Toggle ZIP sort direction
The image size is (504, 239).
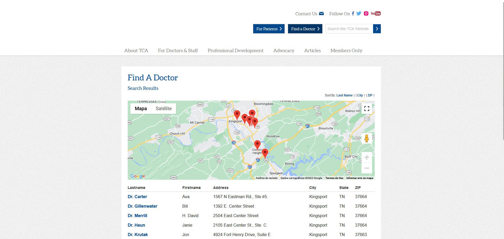pyautogui.click(x=370, y=95)
